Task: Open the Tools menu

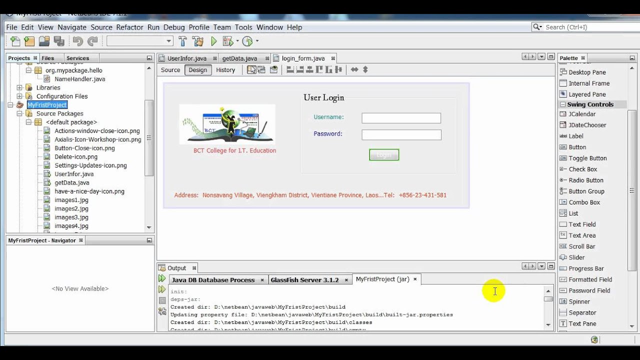Action: point(243,27)
